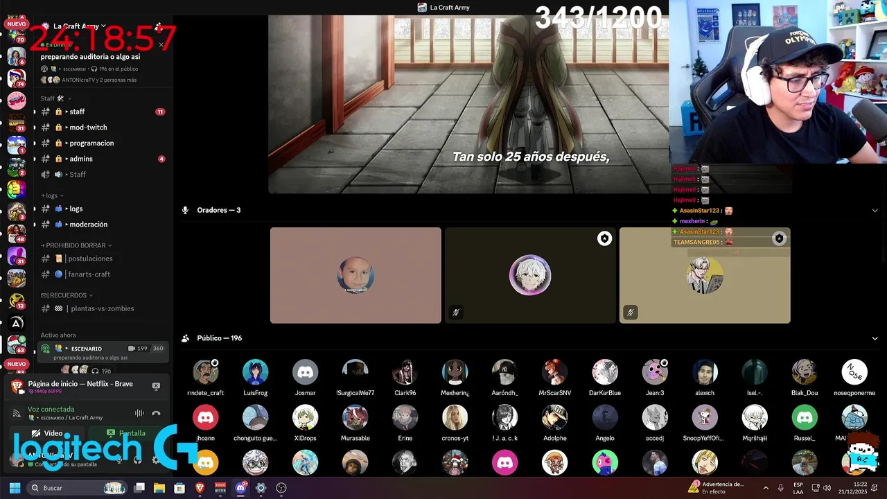Open user settings gear icon
Viewport: 887px width, 499px height.
tap(156, 459)
